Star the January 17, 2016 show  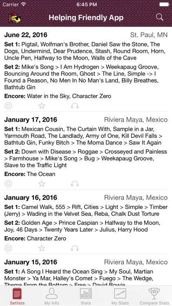coord(42,184)
